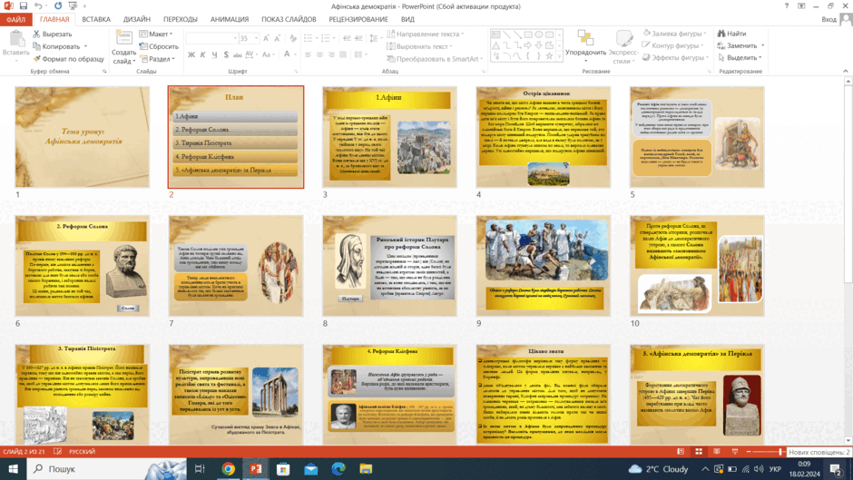853x480 pixels.
Task: Open Microsoft Edge from taskbar
Action: click(x=338, y=468)
